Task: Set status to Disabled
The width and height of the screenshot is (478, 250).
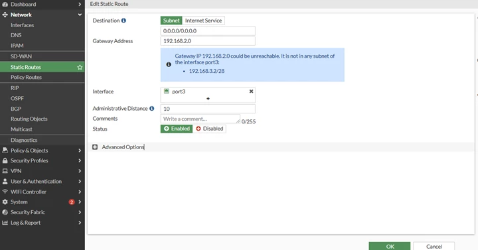Action: pyautogui.click(x=209, y=129)
